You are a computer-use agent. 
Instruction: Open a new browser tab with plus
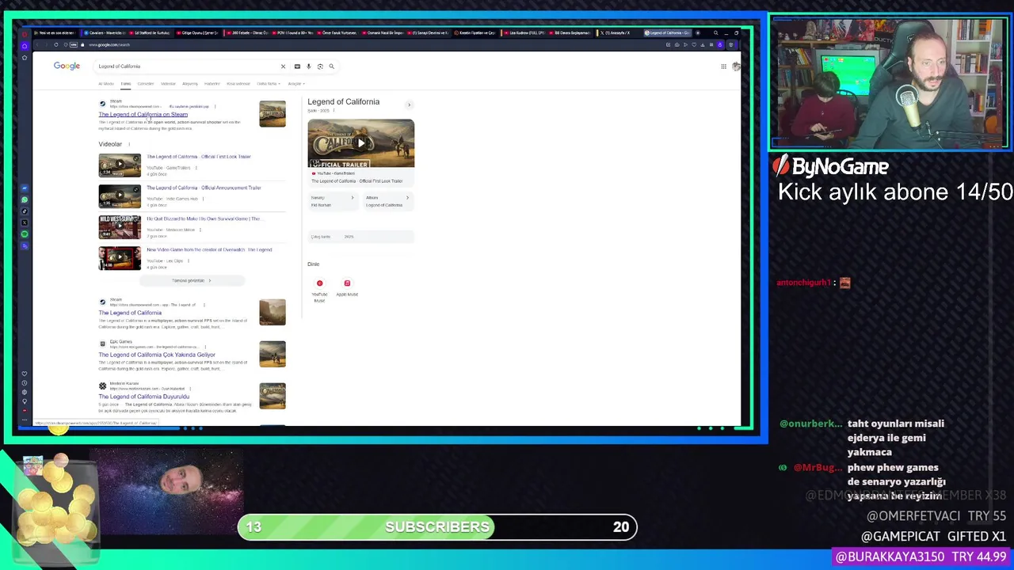click(x=697, y=33)
